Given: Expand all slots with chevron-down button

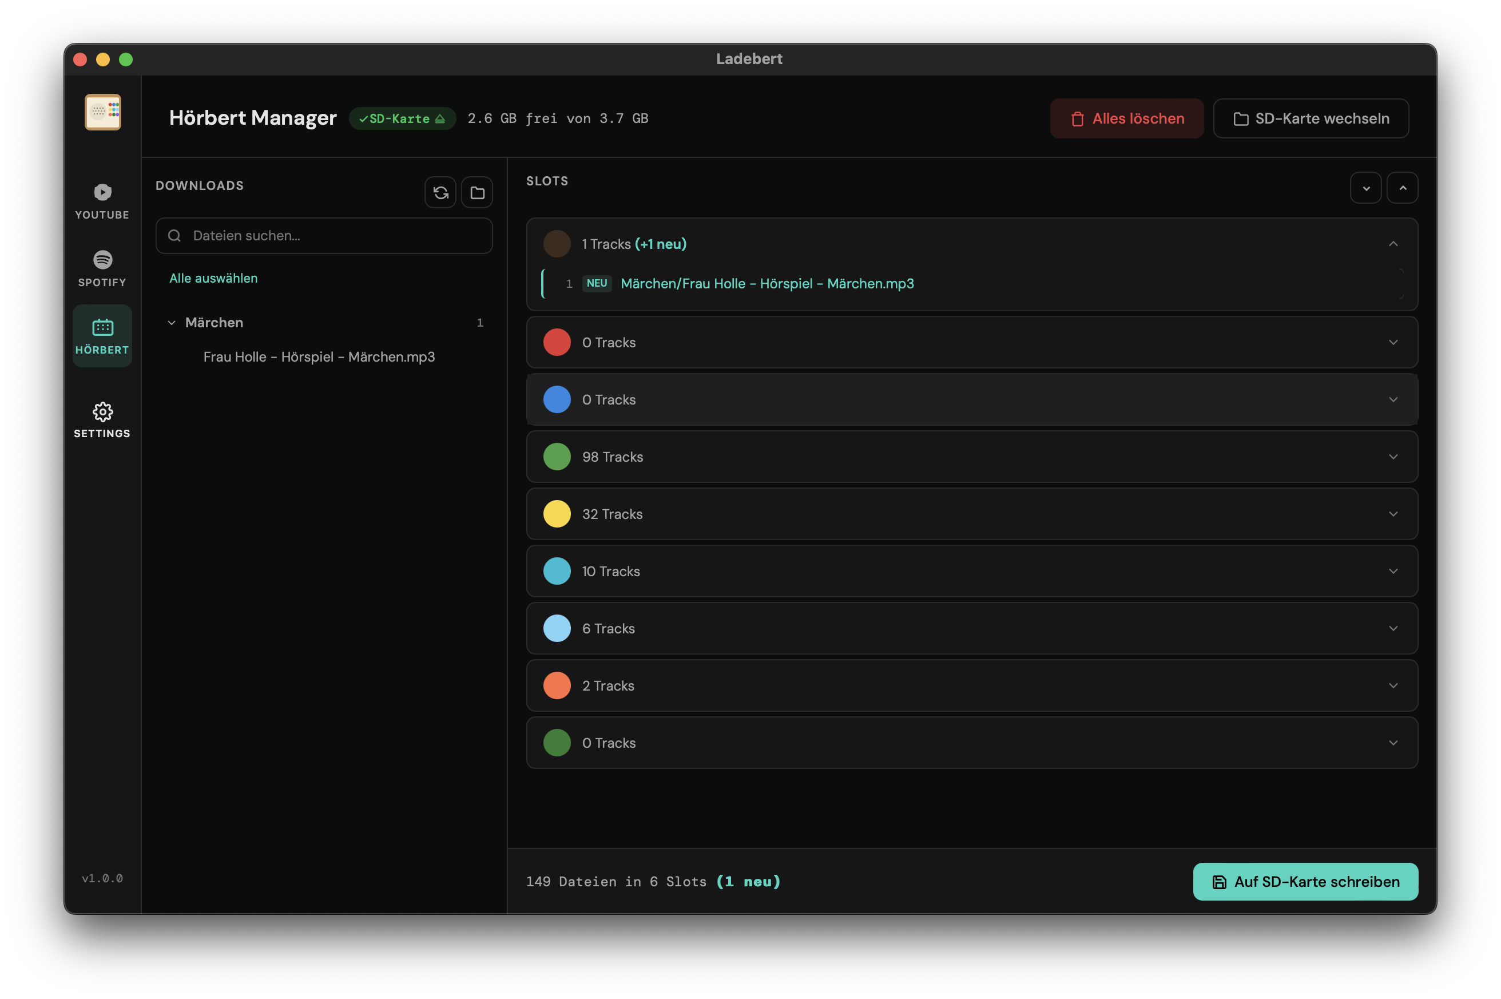Looking at the screenshot, I should pyautogui.click(x=1365, y=188).
